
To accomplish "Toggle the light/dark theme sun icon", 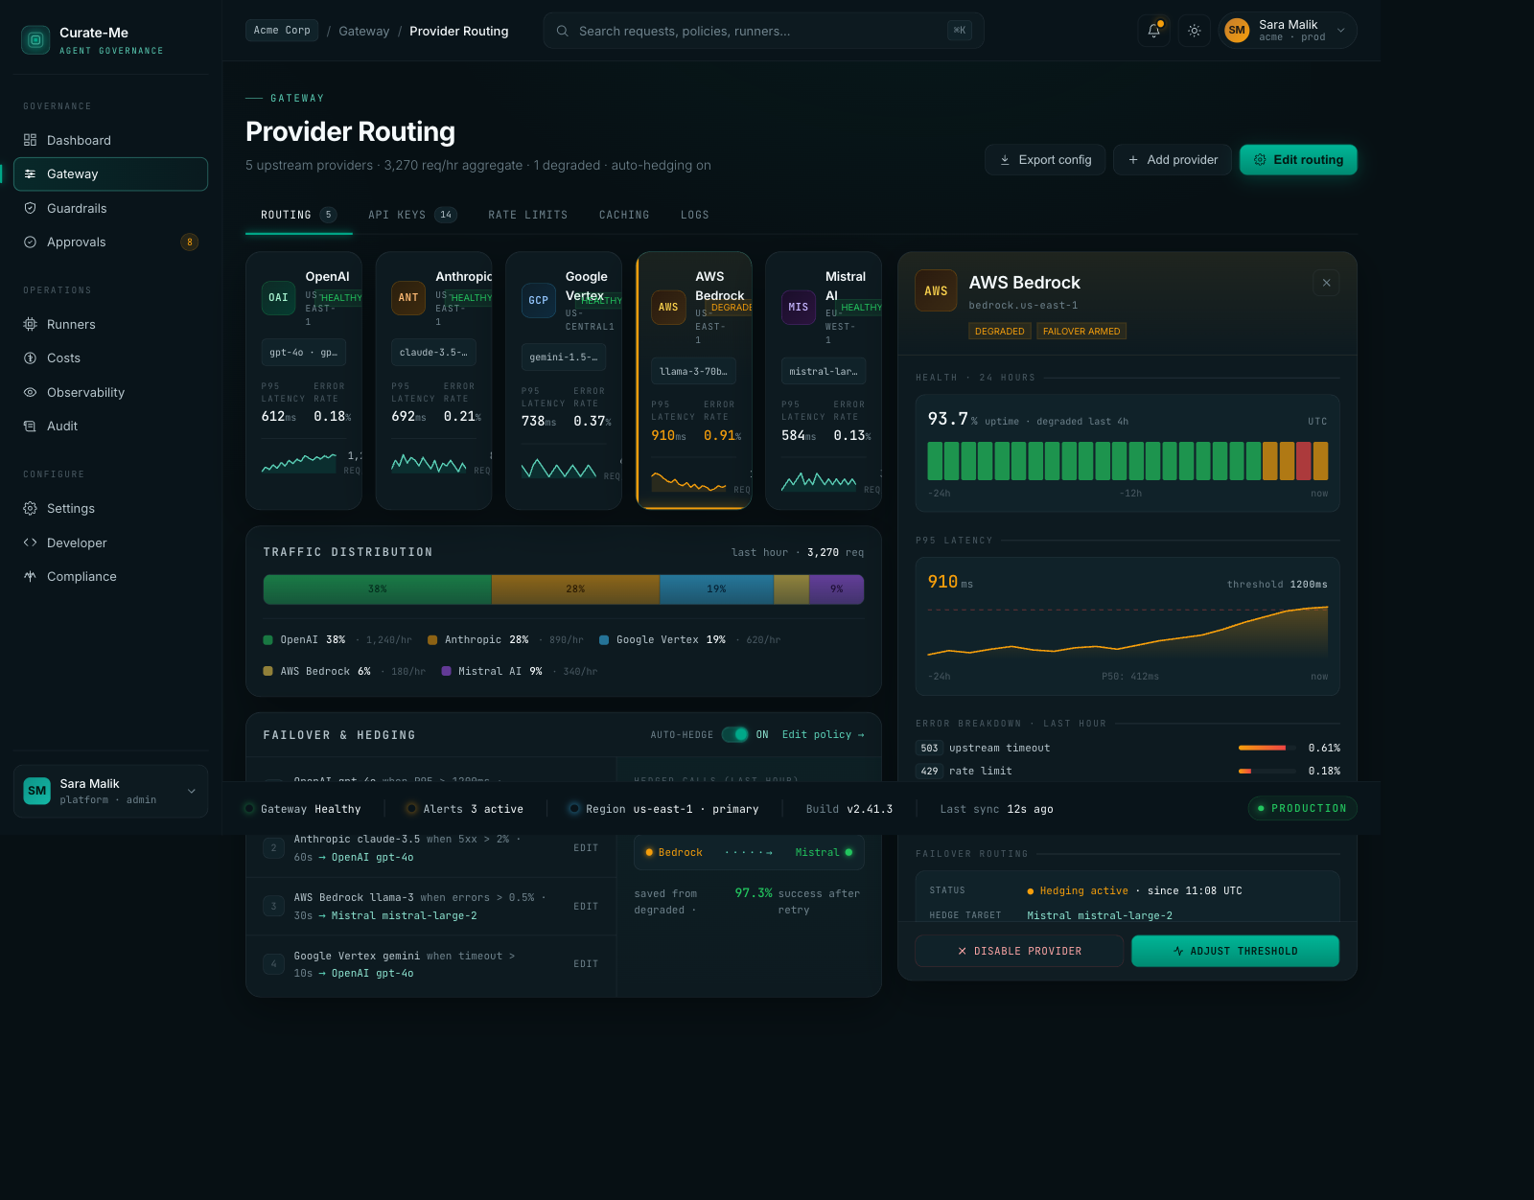I will [1194, 31].
